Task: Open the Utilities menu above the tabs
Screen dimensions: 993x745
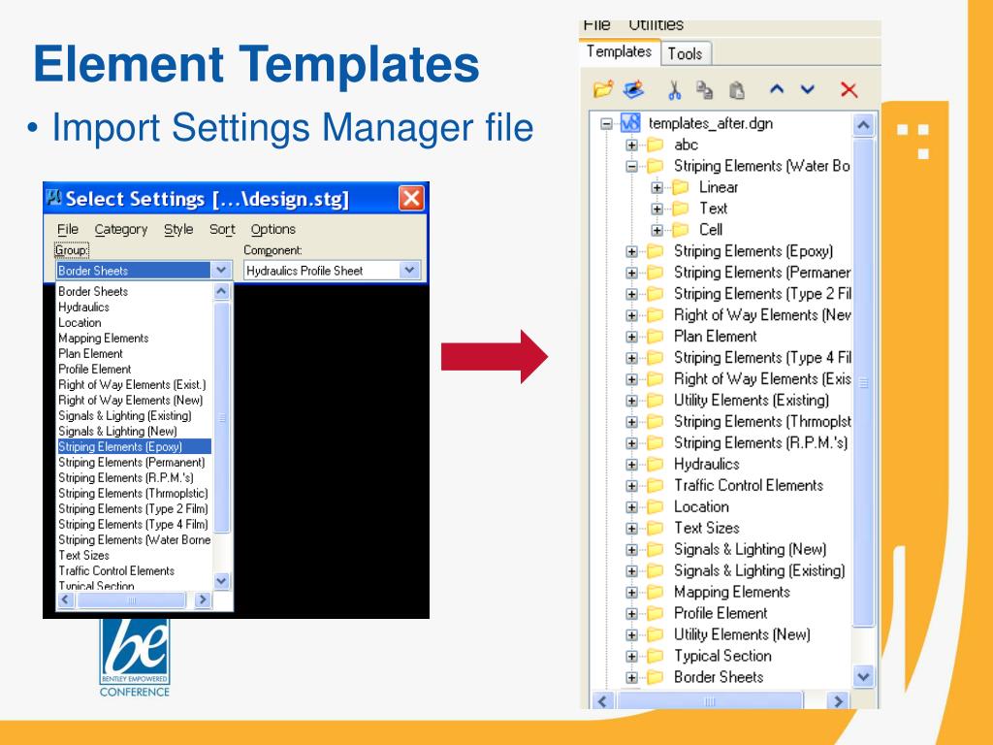Action: (x=656, y=25)
